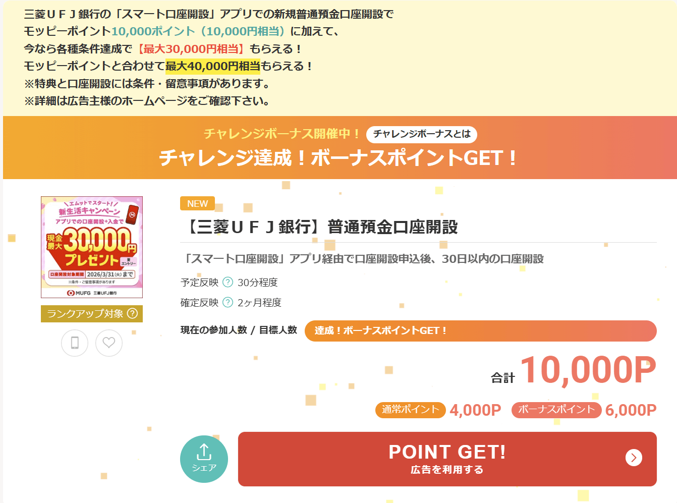The image size is (677, 503).
Task: Click the arrow circle on POINT GET button
Action: click(x=634, y=458)
